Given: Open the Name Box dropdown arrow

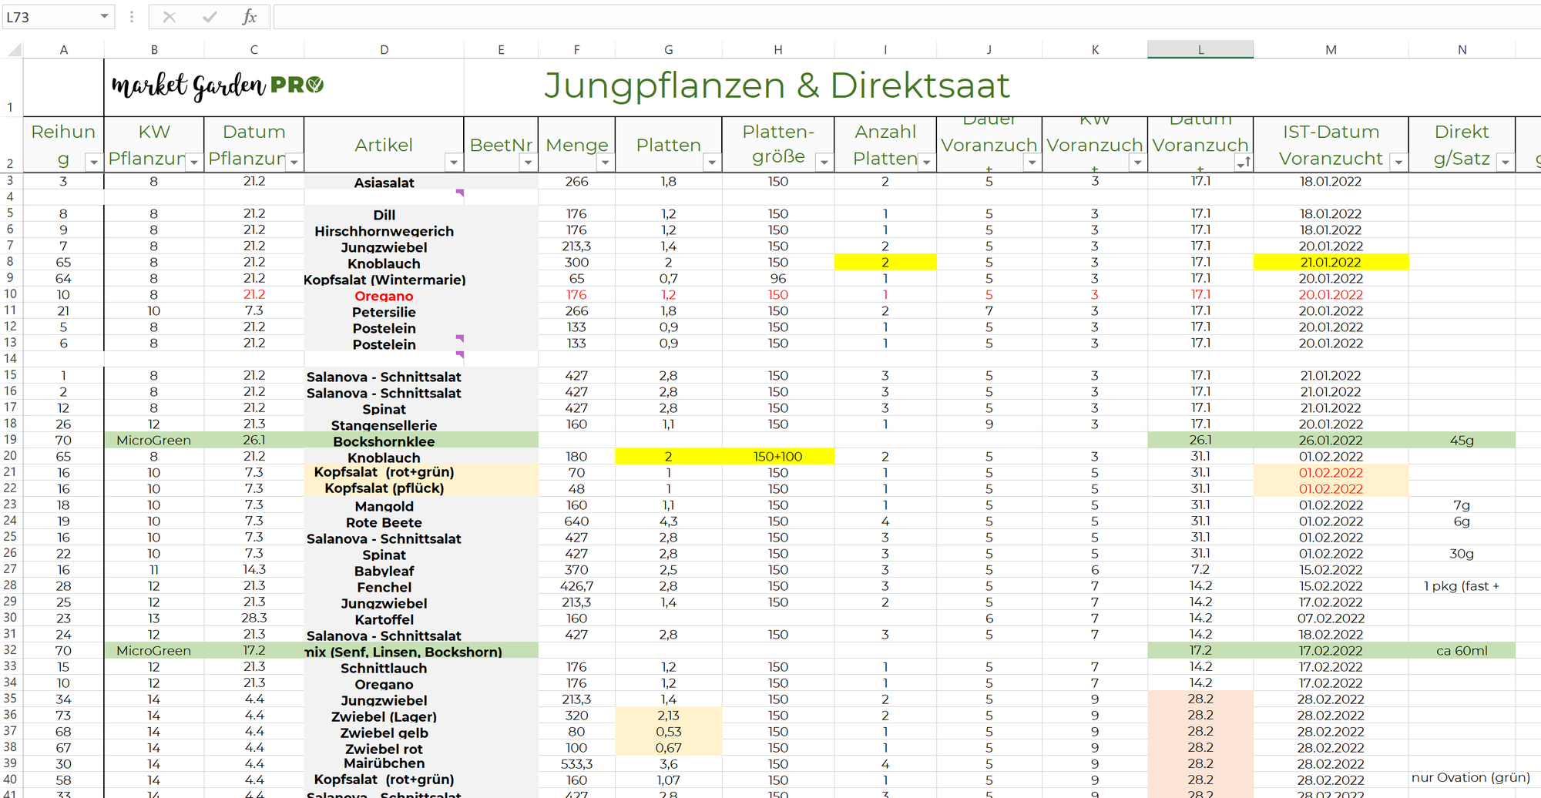Looking at the screenshot, I should pos(104,16).
